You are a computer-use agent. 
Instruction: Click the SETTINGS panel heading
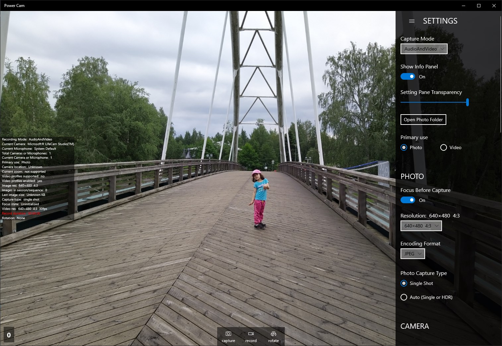coord(440,21)
